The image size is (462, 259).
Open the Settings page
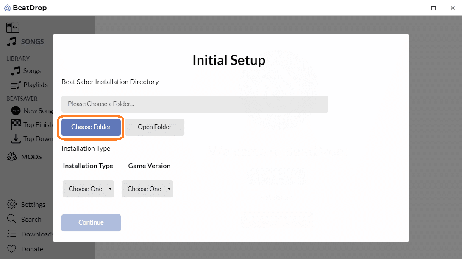33,204
